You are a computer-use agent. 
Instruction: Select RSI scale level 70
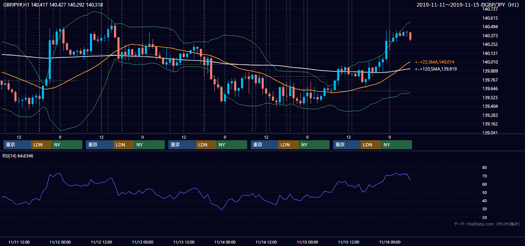[x=485, y=176]
